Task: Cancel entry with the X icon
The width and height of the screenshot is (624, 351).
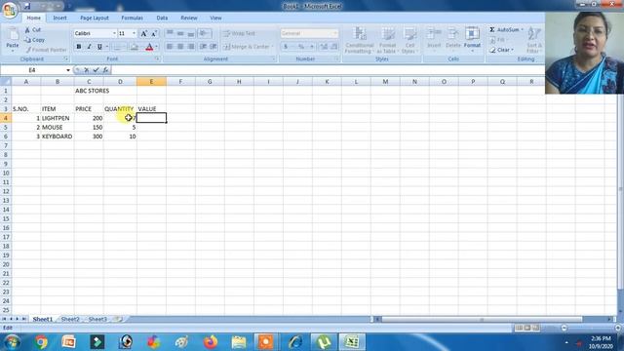Action: tap(87, 70)
